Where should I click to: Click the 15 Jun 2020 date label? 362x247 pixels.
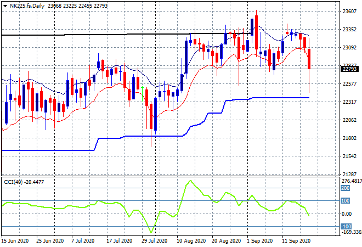15,241
